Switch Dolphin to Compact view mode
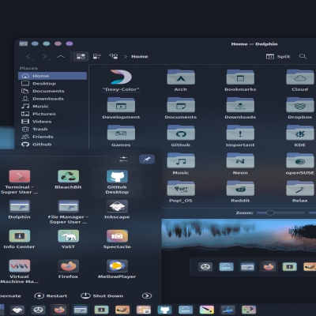316x316 pixels. 97,56
